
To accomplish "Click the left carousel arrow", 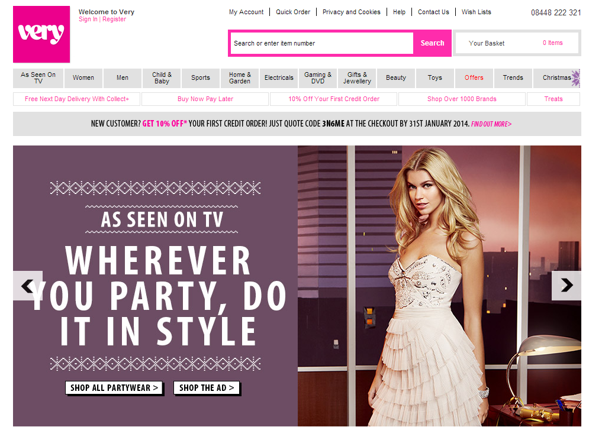I will (27, 286).
